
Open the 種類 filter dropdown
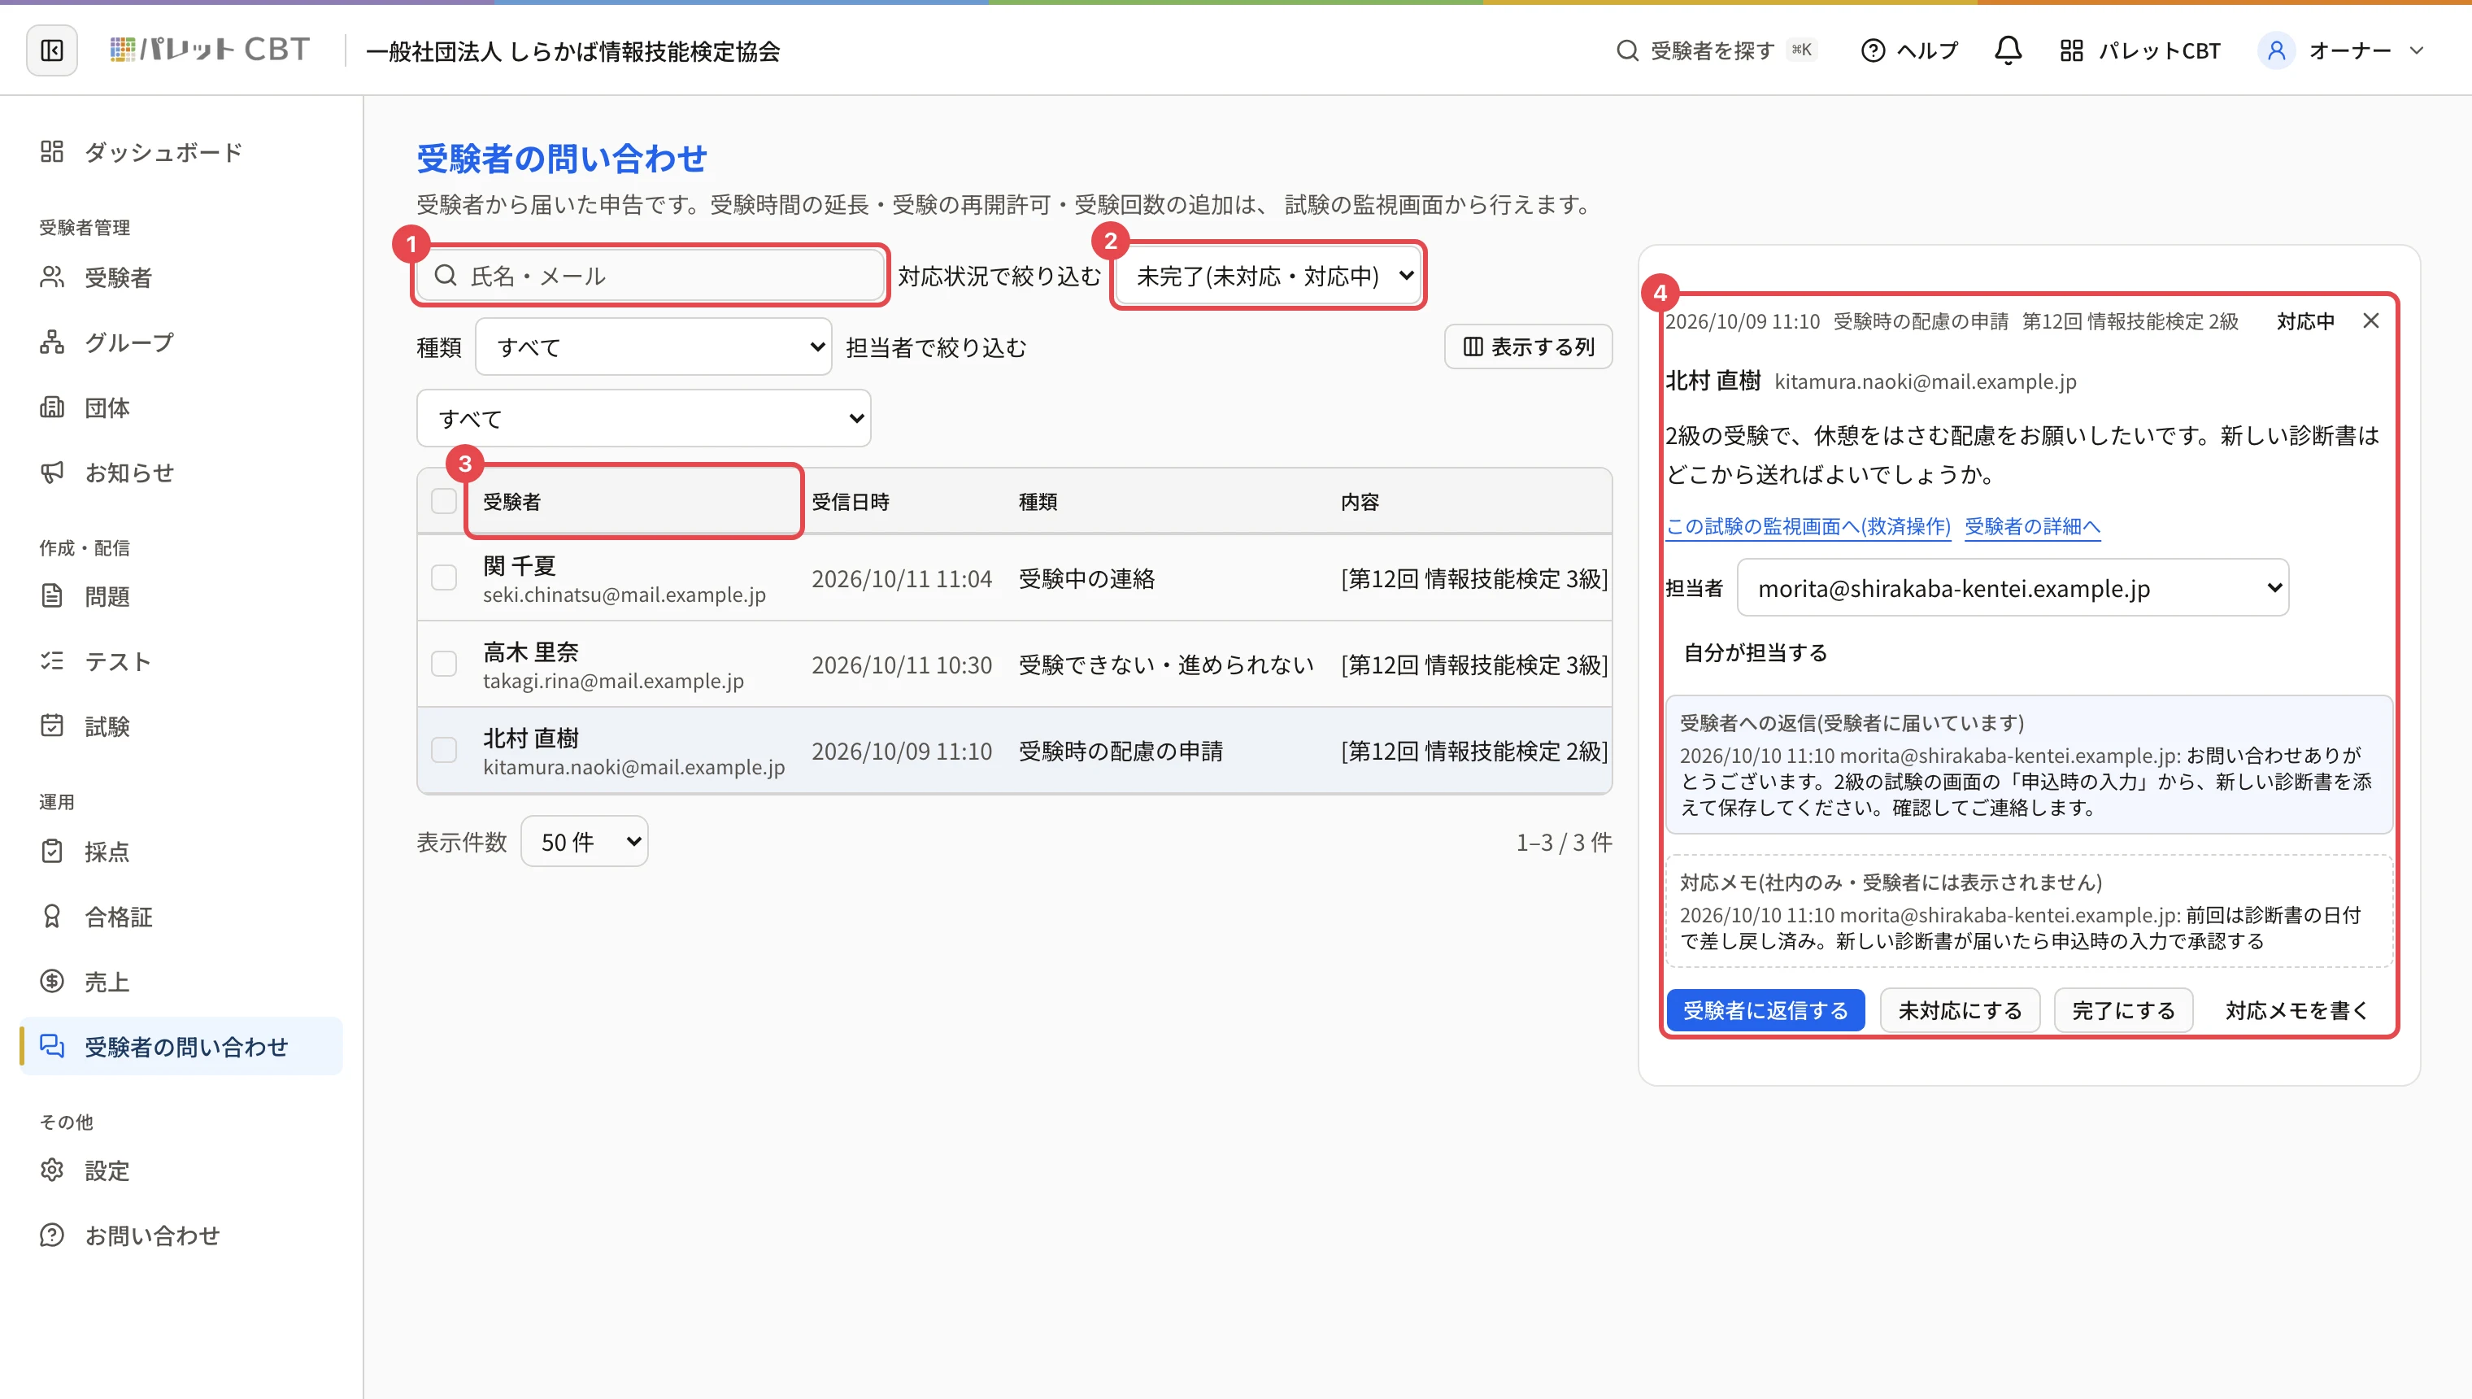653,346
